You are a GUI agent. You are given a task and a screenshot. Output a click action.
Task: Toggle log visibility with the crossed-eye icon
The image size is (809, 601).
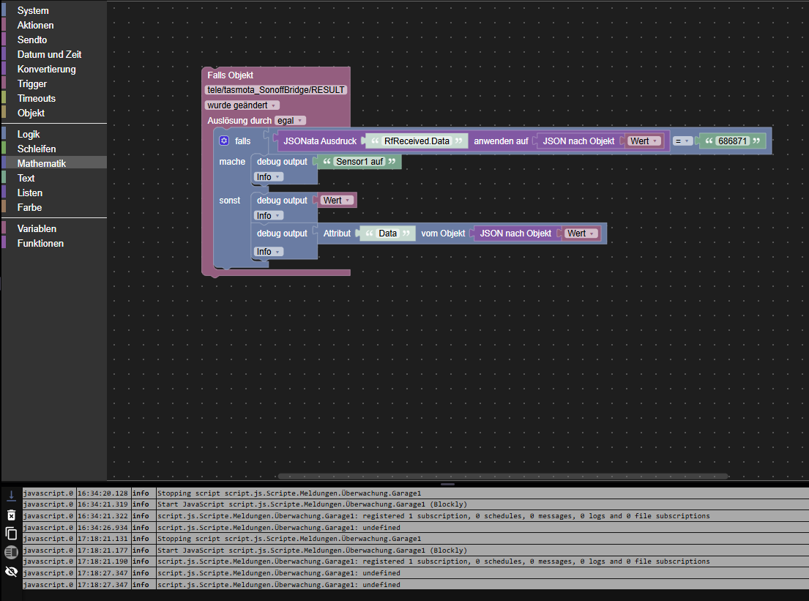12,571
